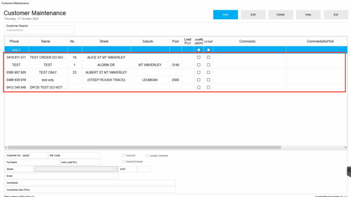Click the ALDRIN DR street cell

(x=106, y=65)
